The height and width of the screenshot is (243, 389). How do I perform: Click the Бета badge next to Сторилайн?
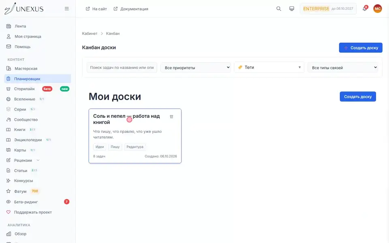click(x=47, y=89)
